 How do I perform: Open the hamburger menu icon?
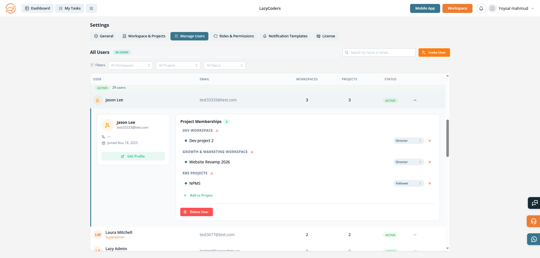click(x=91, y=8)
